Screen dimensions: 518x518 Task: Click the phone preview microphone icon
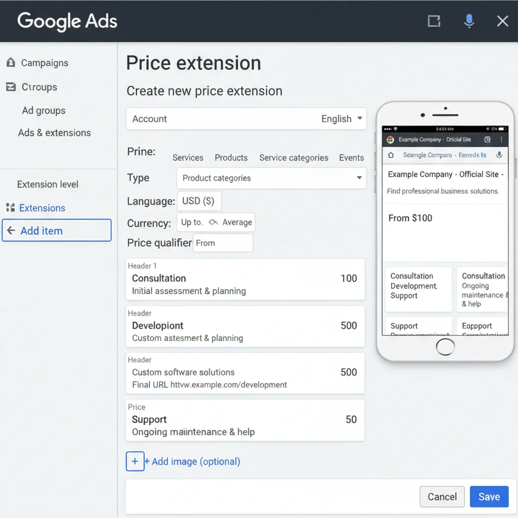pyautogui.click(x=499, y=155)
